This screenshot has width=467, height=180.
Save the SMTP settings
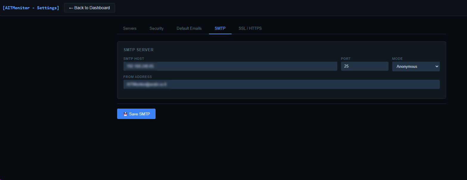pos(136,114)
